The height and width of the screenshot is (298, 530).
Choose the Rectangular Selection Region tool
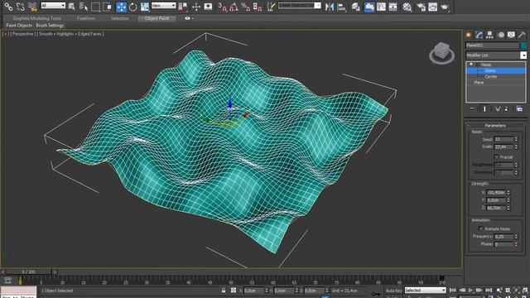pos(96,7)
